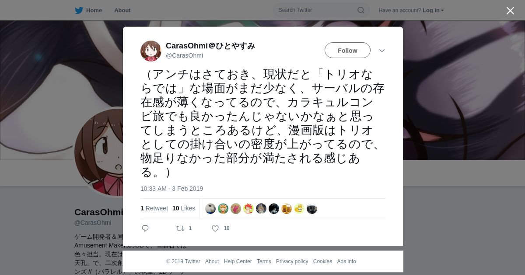Follow CarasOhmi with the Follow button
525x275 pixels.
347,50
